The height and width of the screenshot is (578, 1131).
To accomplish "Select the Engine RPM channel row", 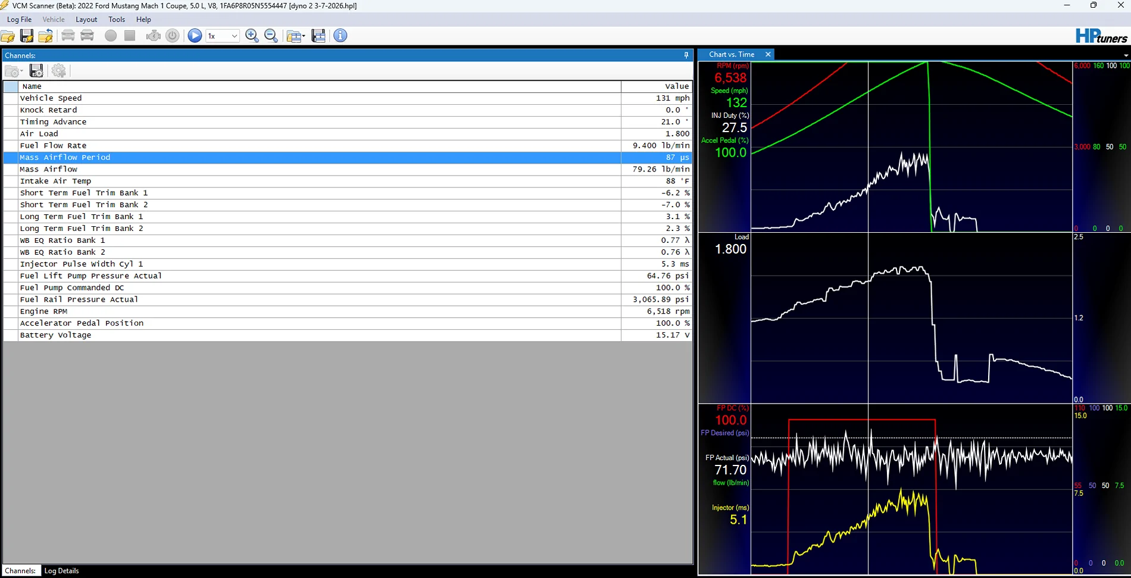I will pyautogui.click(x=348, y=311).
